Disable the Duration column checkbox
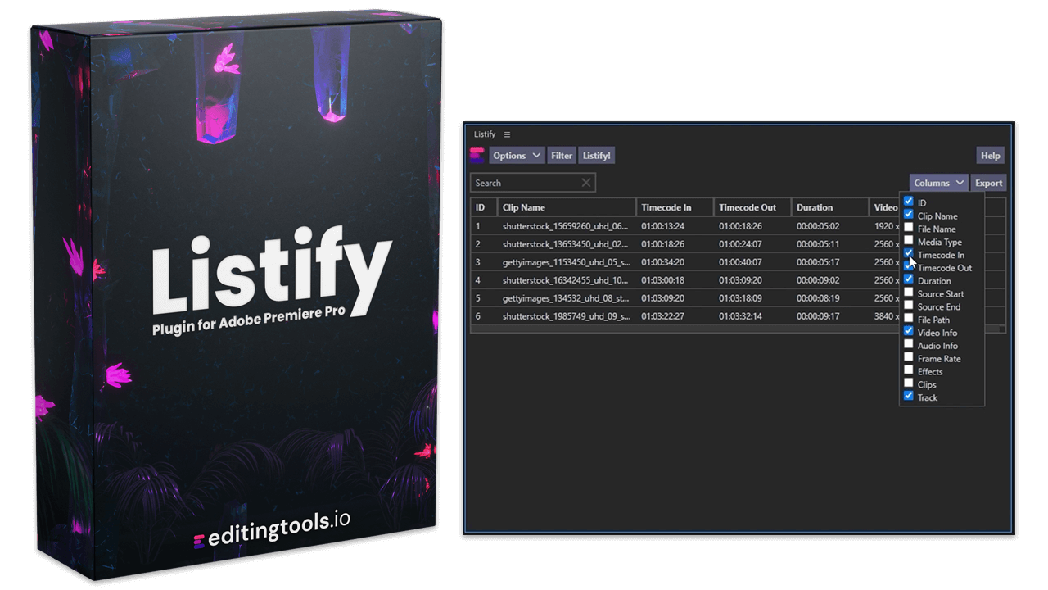The width and height of the screenshot is (1048, 590). pyautogui.click(x=909, y=280)
